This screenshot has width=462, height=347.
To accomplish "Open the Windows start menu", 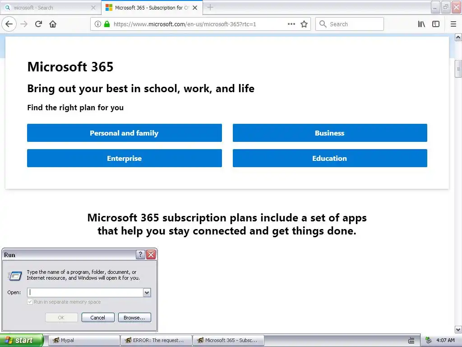I will click(x=22, y=340).
